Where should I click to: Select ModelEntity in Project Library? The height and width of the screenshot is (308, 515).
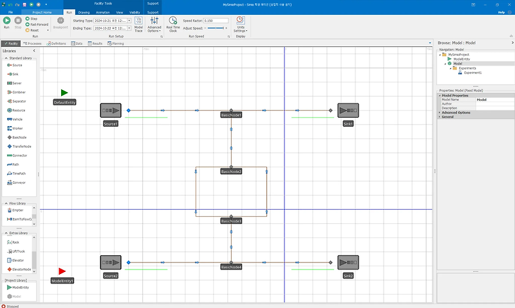pos(18,287)
